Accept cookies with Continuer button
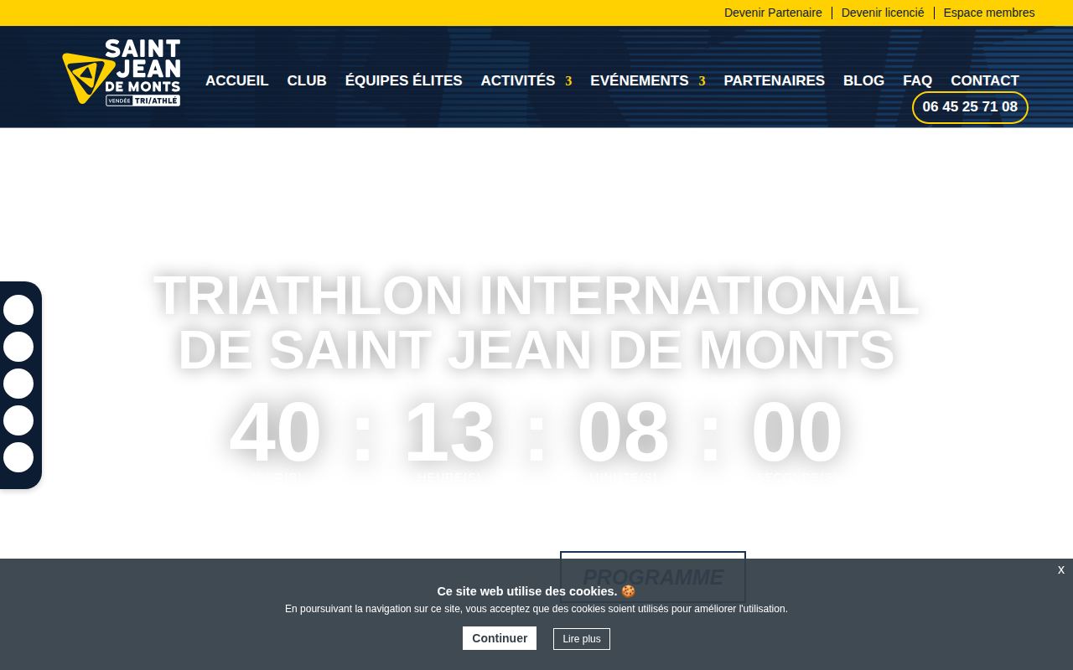The image size is (1073, 670). (x=500, y=638)
